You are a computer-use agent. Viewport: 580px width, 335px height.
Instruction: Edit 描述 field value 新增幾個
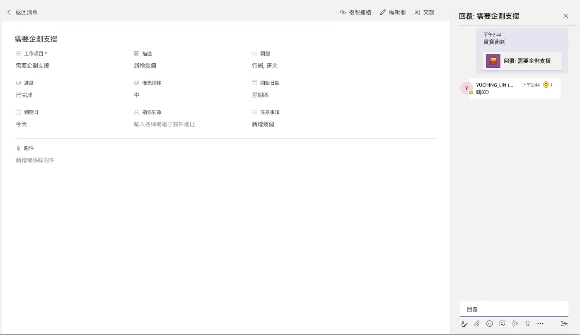tap(145, 66)
